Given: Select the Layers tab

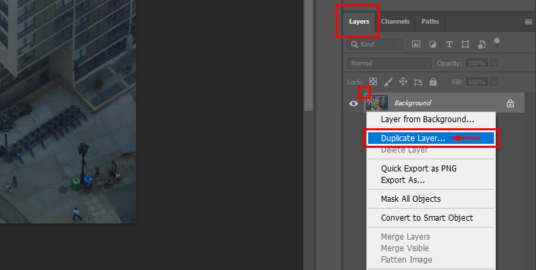Looking at the screenshot, I should pyautogui.click(x=359, y=22).
